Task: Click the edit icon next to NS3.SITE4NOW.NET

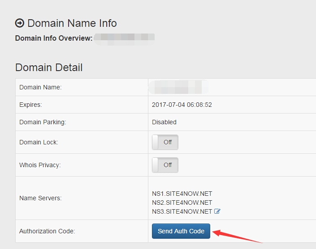Action: tap(217, 211)
